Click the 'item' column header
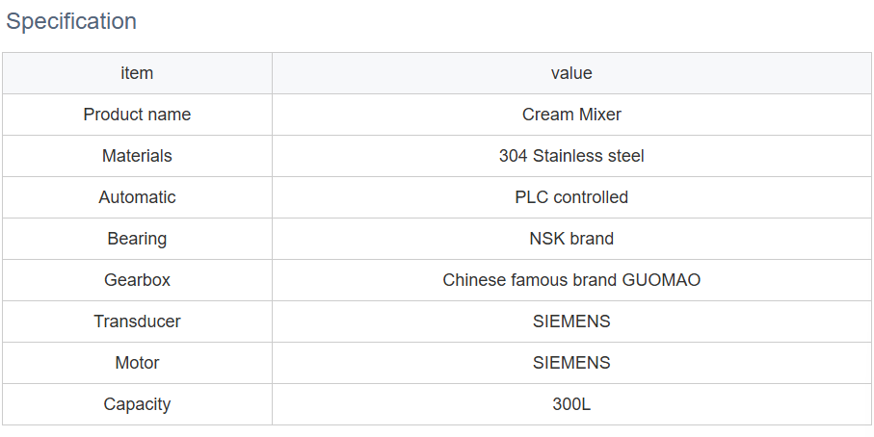Viewport: 874px width, 437px height. [137, 73]
